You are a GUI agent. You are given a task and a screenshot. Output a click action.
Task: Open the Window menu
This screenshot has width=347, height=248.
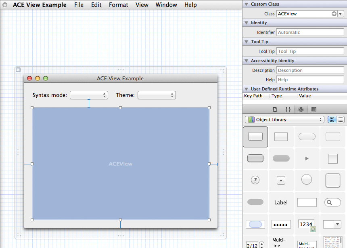click(x=166, y=5)
